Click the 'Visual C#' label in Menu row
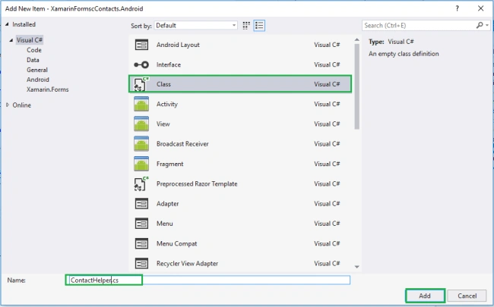The height and width of the screenshot is (307, 494). [327, 224]
